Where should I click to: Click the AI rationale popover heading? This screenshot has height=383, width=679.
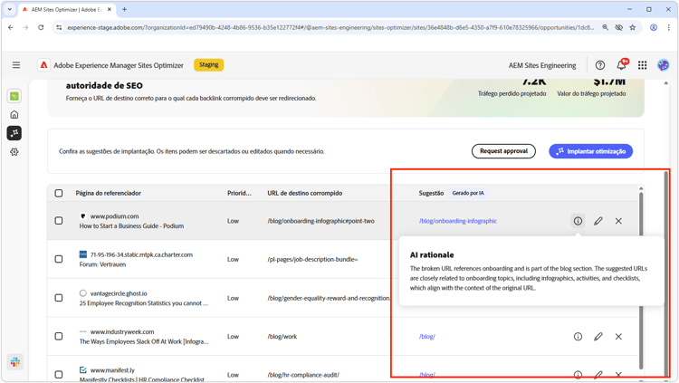pos(432,254)
